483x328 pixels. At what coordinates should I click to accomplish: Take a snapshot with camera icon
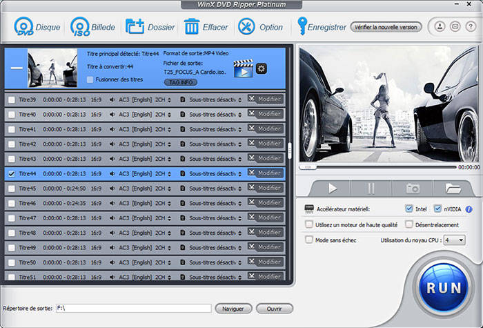[x=413, y=188]
